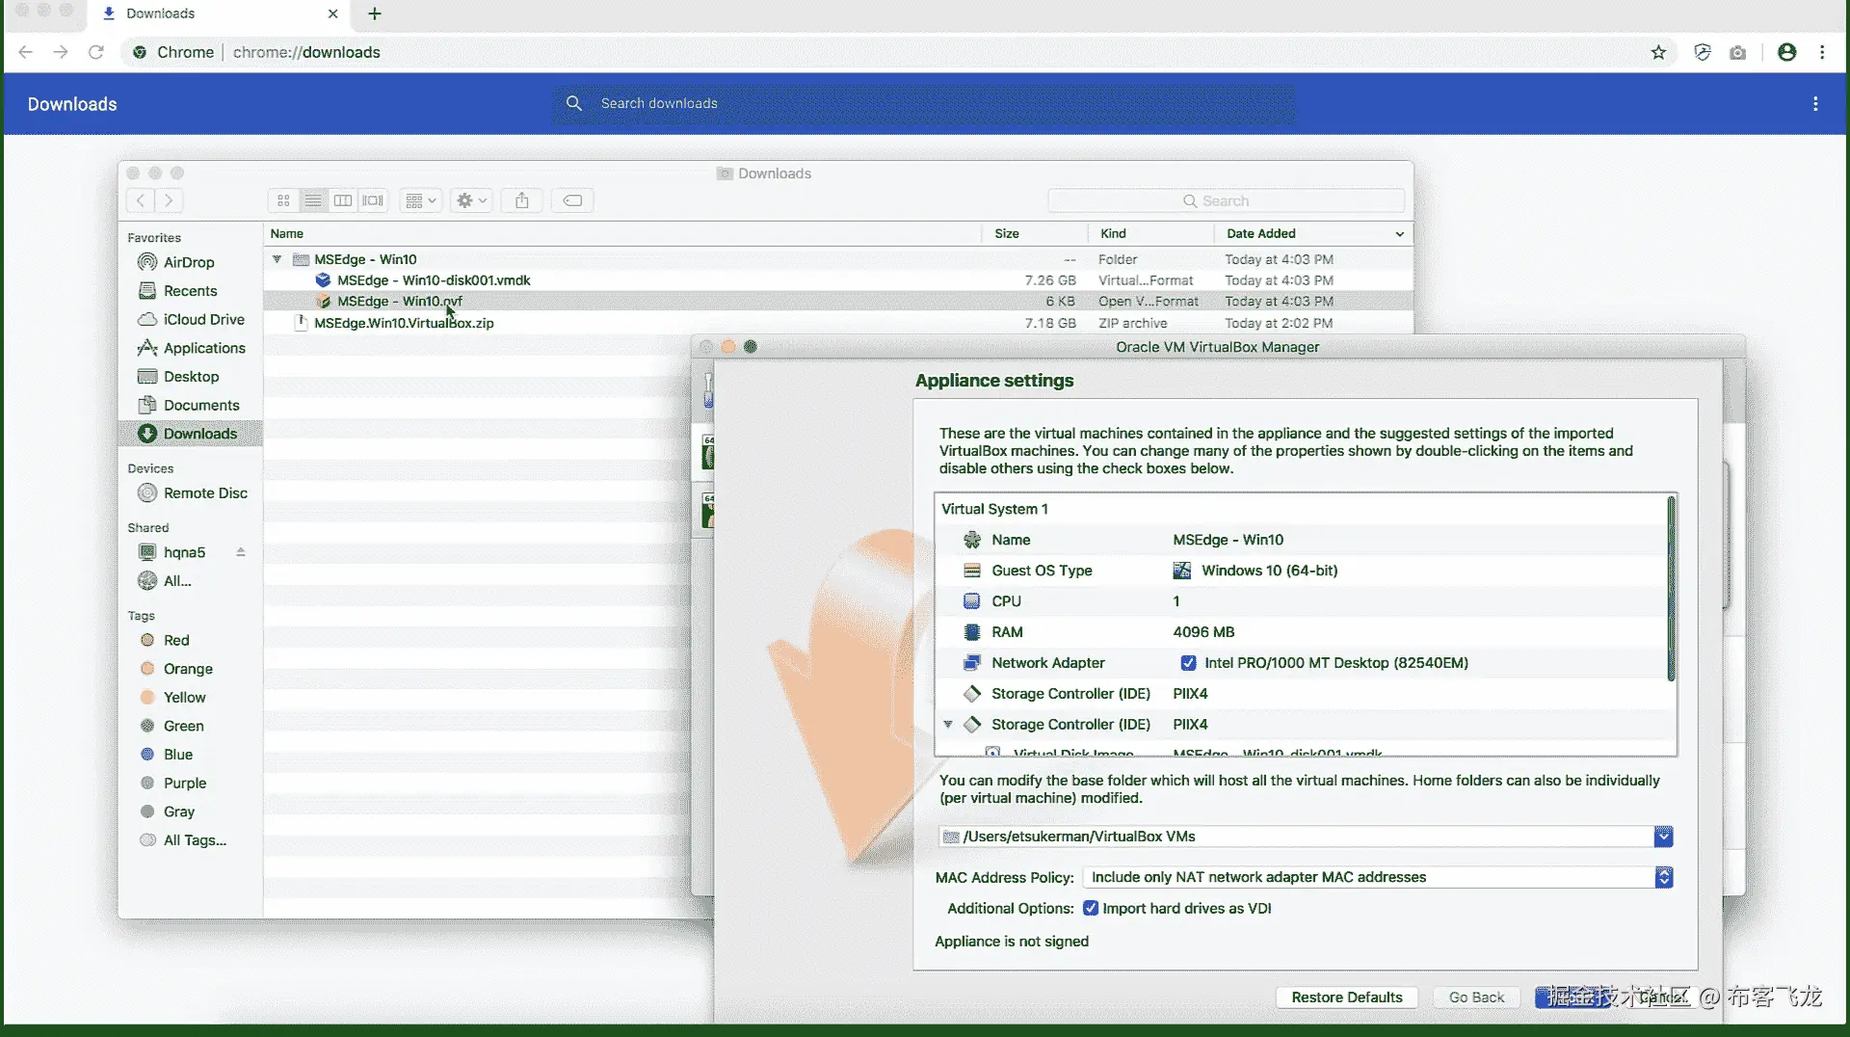Open the Finder action gear menu
The height and width of the screenshot is (1037, 1850).
coord(471,200)
